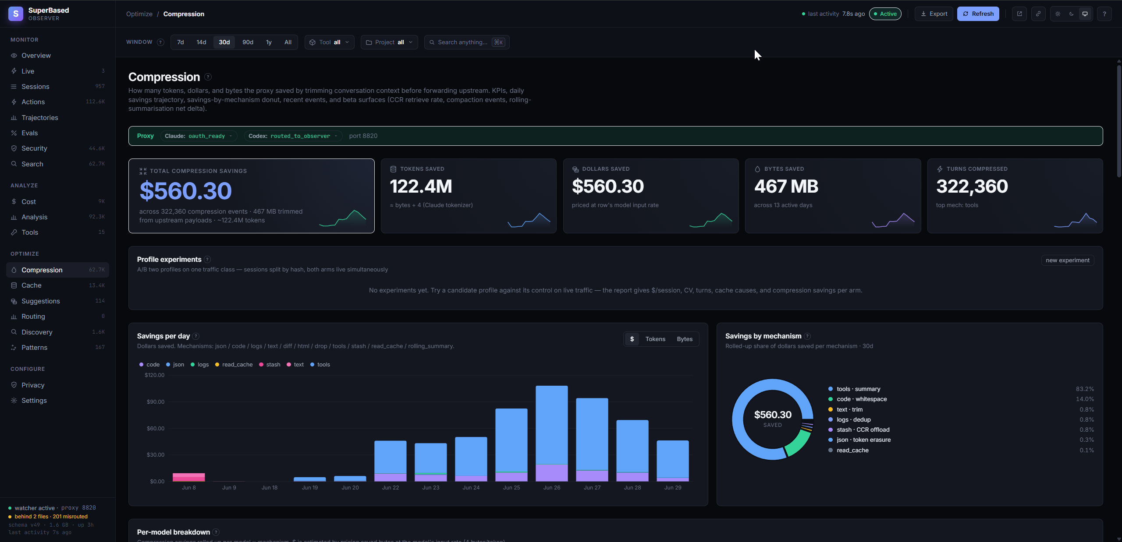
Task: Select system theme monitor icon
Action: pyautogui.click(x=1085, y=14)
